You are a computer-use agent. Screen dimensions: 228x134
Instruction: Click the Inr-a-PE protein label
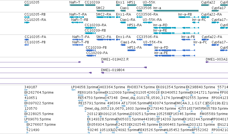point(161,53)
